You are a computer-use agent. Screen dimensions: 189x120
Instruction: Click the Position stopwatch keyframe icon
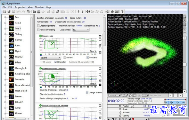120,106
